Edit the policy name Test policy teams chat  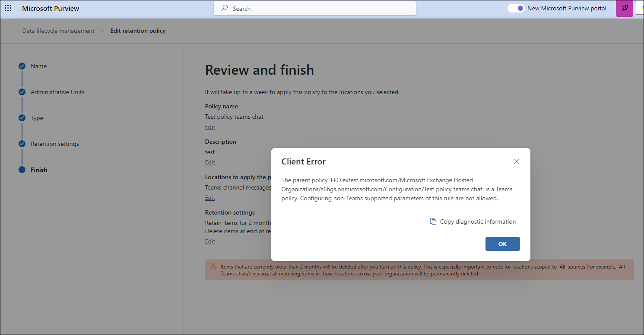pyautogui.click(x=210, y=126)
